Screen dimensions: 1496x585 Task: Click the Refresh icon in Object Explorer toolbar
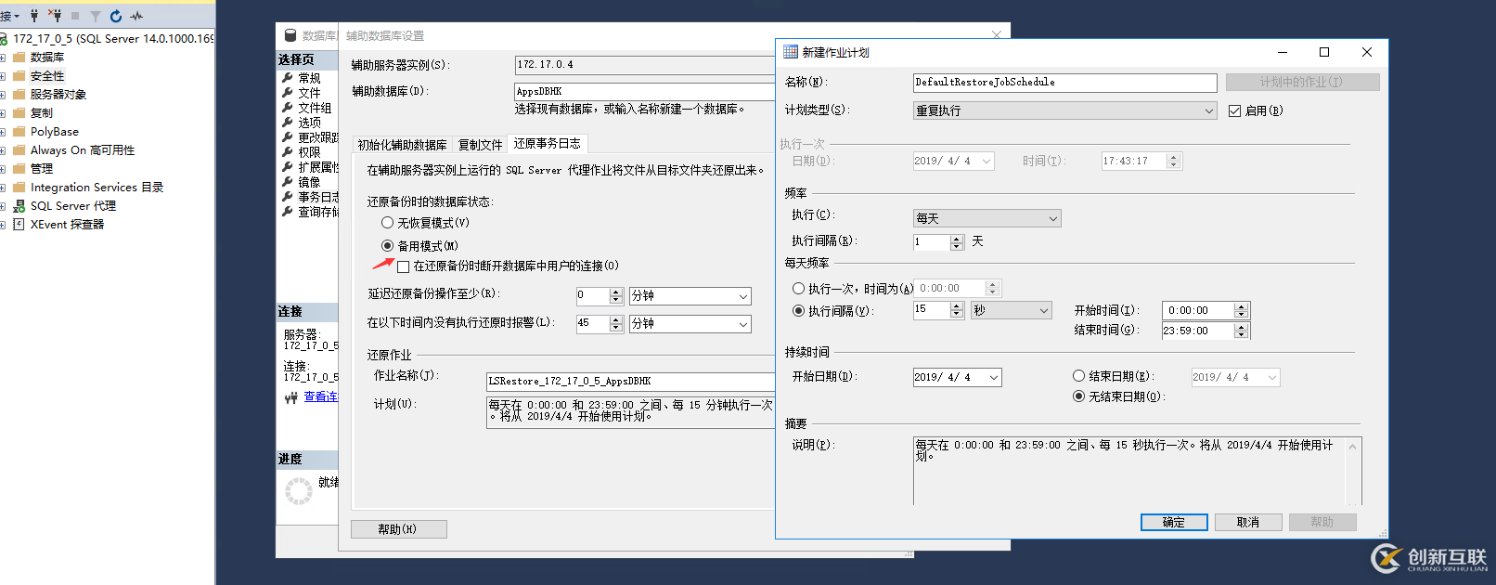click(x=116, y=16)
